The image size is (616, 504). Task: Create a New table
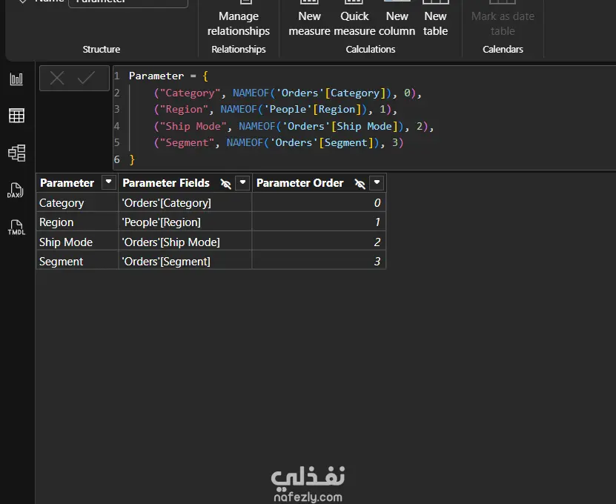click(x=435, y=20)
